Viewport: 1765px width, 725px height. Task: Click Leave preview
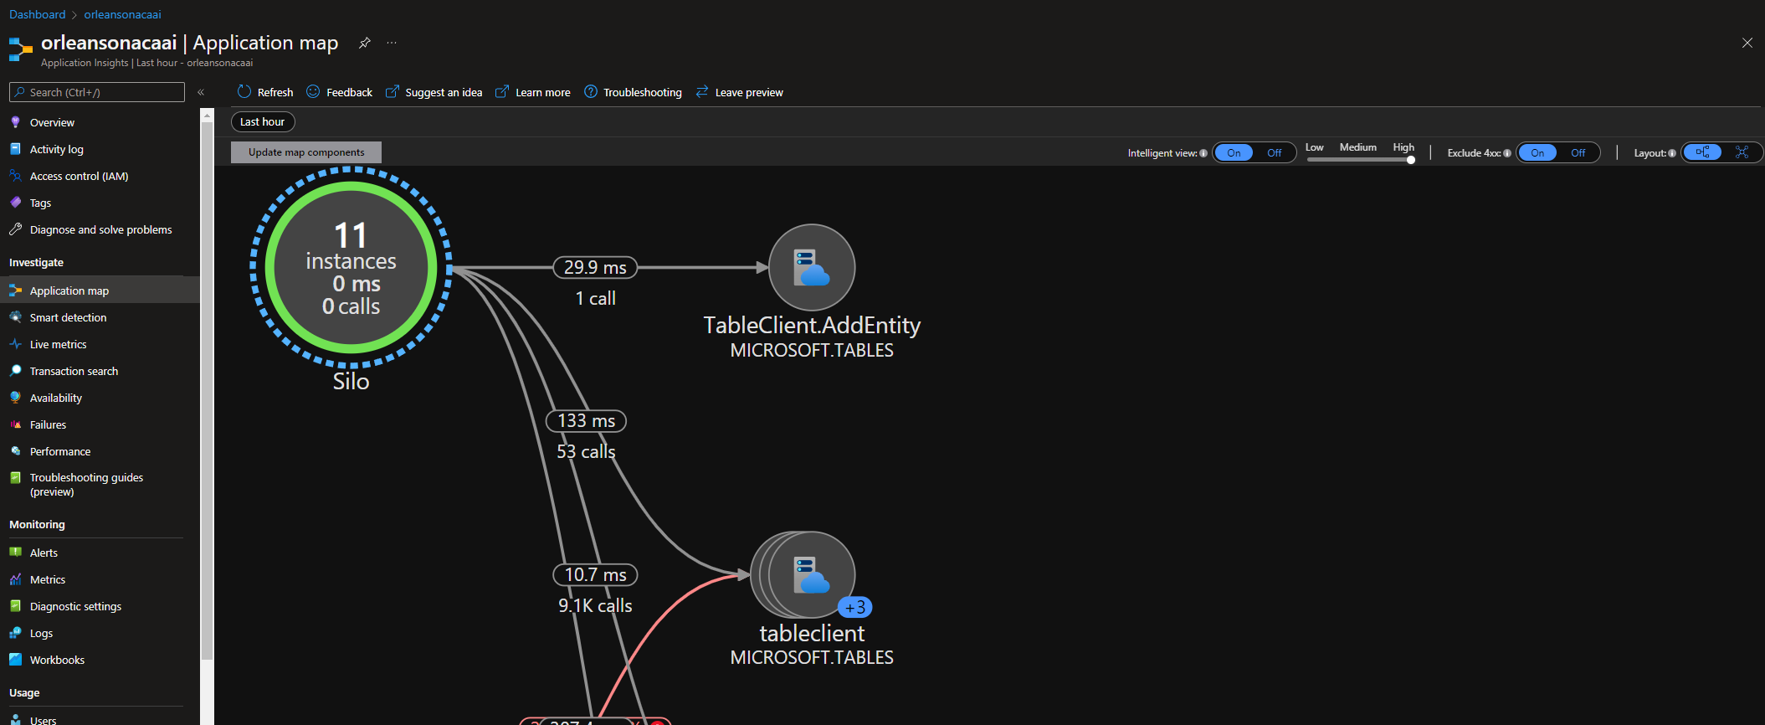(x=739, y=92)
